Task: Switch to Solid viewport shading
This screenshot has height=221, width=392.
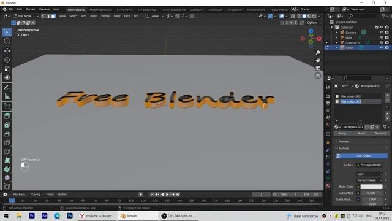Action: pos(304,16)
